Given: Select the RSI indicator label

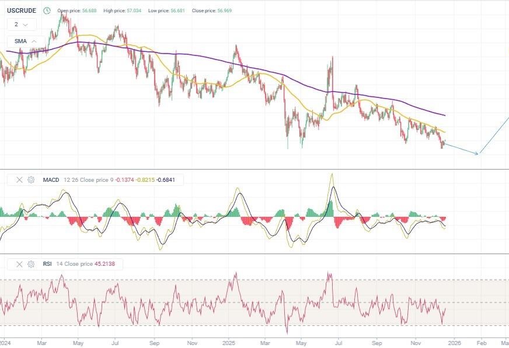Looking at the screenshot, I should 47,264.
